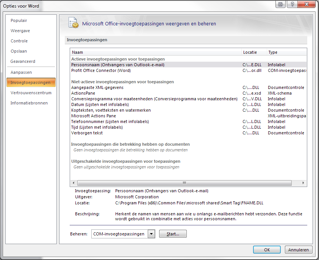Click the title bar button left of help
The height and width of the screenshot is (260, 319).
(281, 4)
